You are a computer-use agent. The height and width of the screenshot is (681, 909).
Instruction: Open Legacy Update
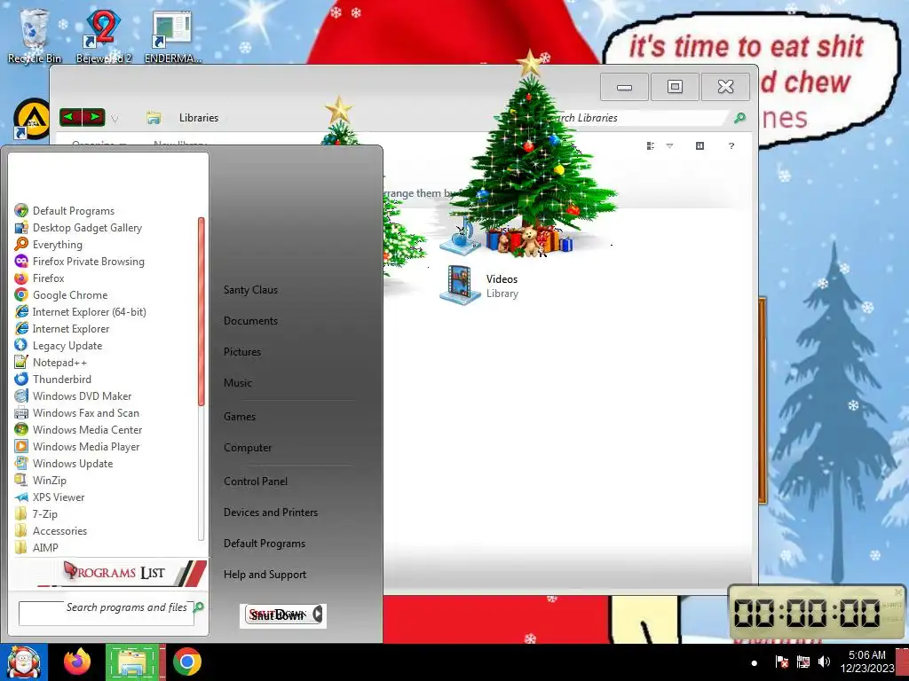point(58,345)
